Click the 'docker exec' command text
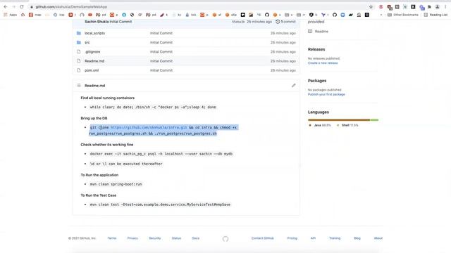Viewport: 451px width, 253px height. (161, 154)
